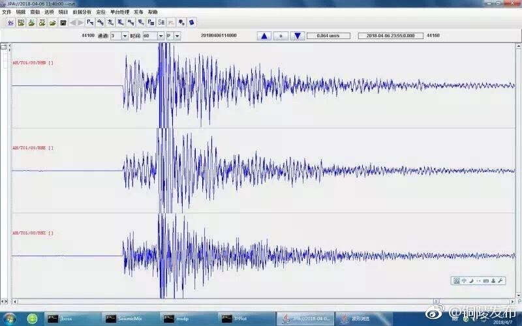Click the wrench settings icon in IME bar

pos(500,281)
